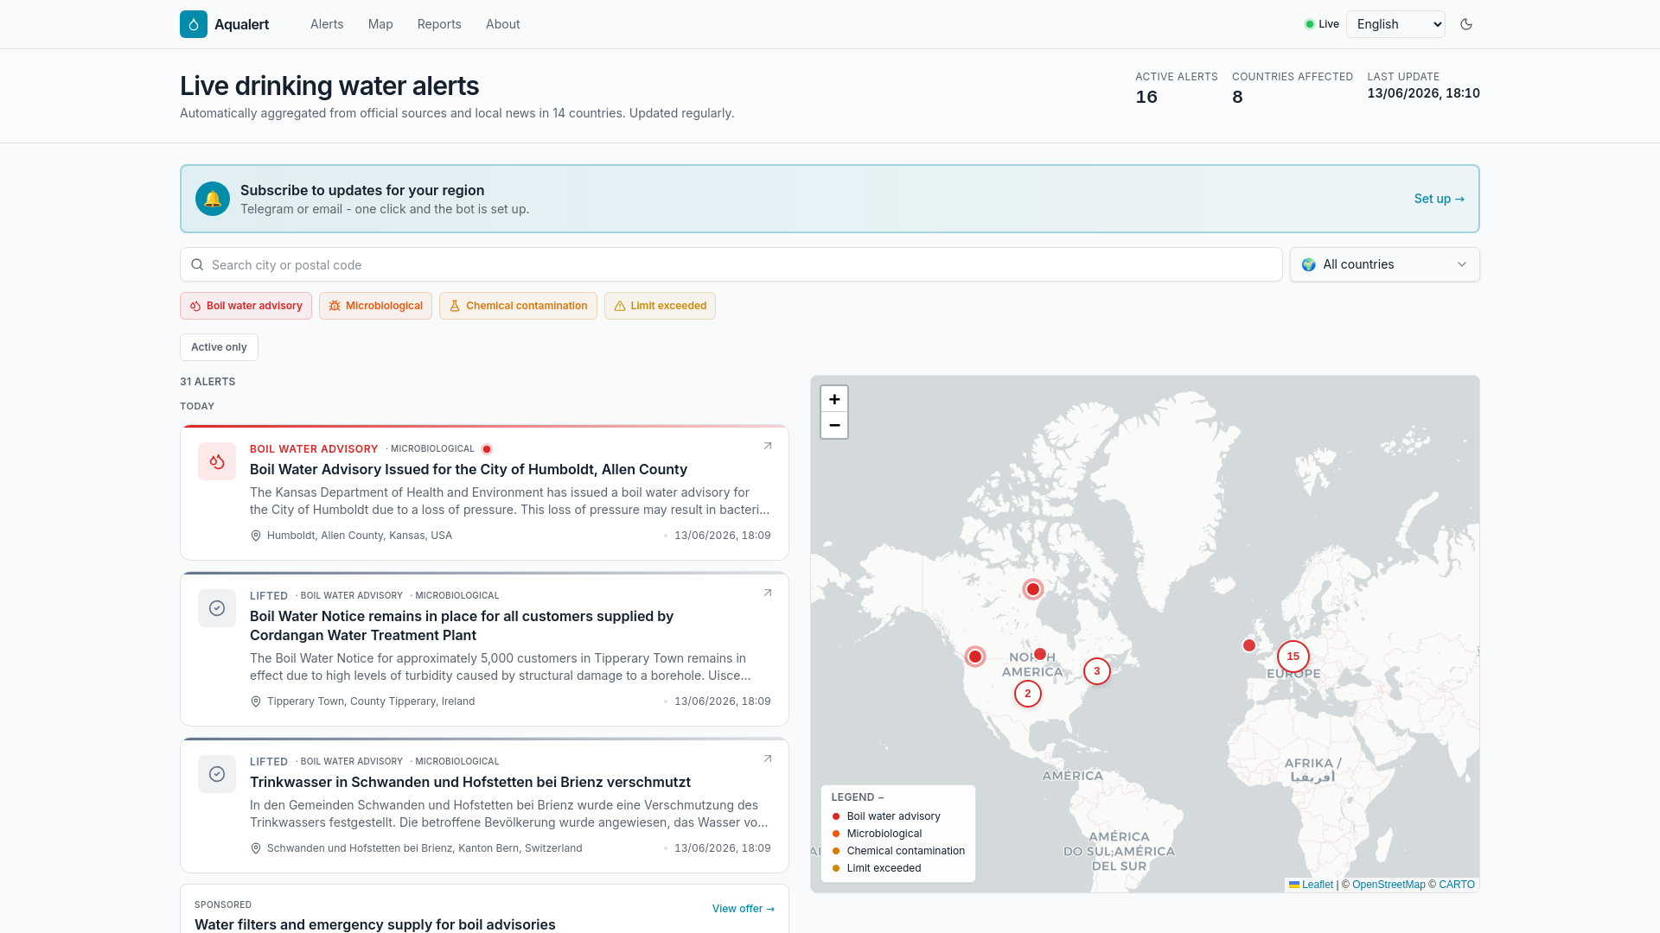This screenshot has width=1660, height=933.
Task: Open Boil Water Advisory Humboldt alert title
Action: click(469, 469)
